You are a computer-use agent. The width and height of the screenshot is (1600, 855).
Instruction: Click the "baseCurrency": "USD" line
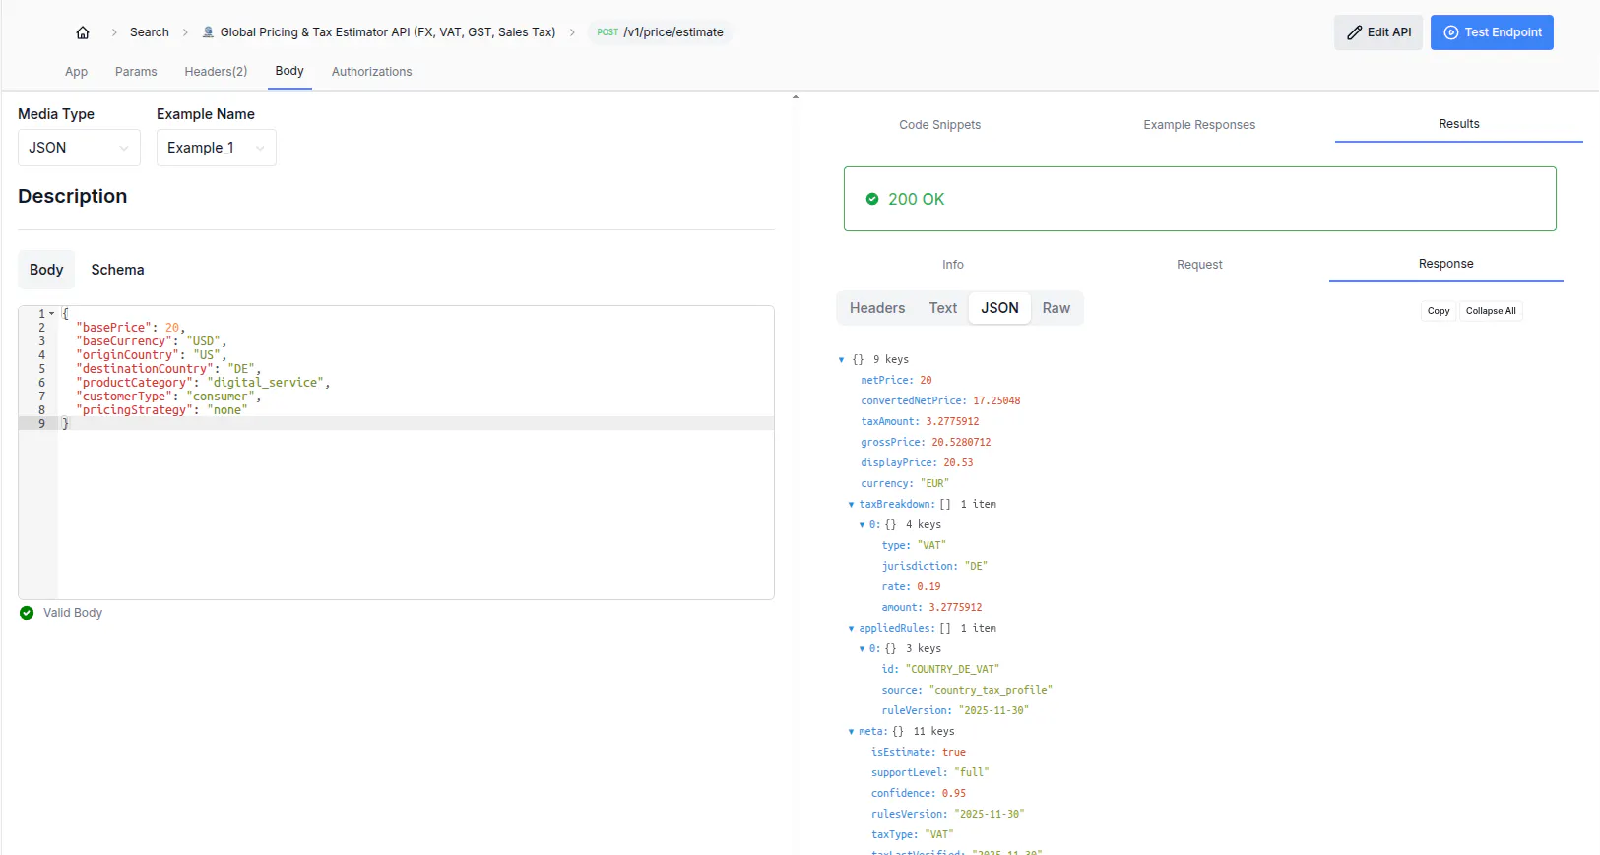pyautogui.click(x=152, y=341)
